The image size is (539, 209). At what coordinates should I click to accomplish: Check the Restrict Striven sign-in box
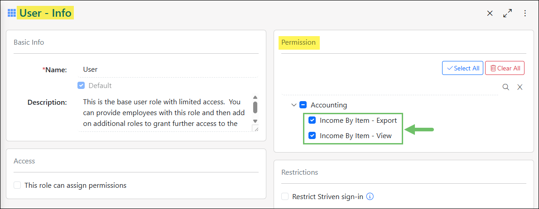click(285, 197)
